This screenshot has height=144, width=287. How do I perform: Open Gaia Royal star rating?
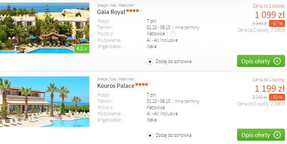click(134, 11)
